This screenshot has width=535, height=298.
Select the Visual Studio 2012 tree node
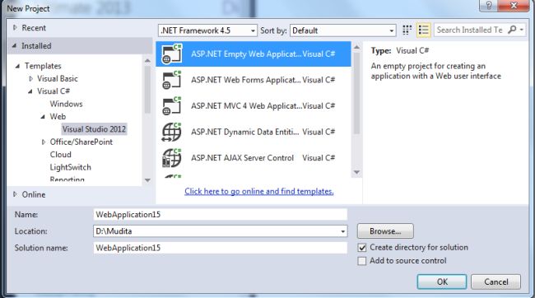[x=94, y=129]
